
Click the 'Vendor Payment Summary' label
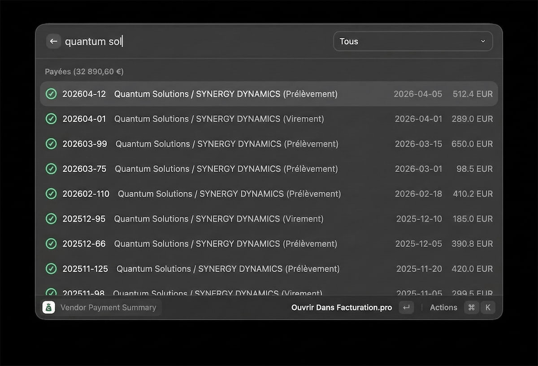pyautogui.click(x=108, y=308)
